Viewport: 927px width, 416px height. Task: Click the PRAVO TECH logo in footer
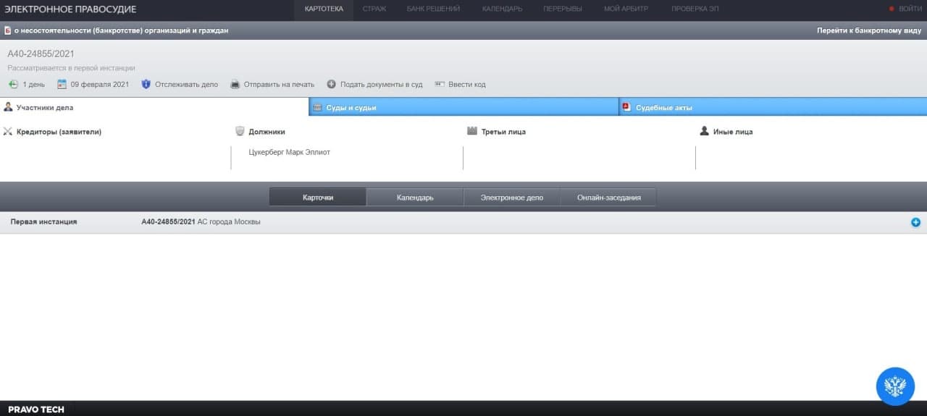(x=36, y=409)
